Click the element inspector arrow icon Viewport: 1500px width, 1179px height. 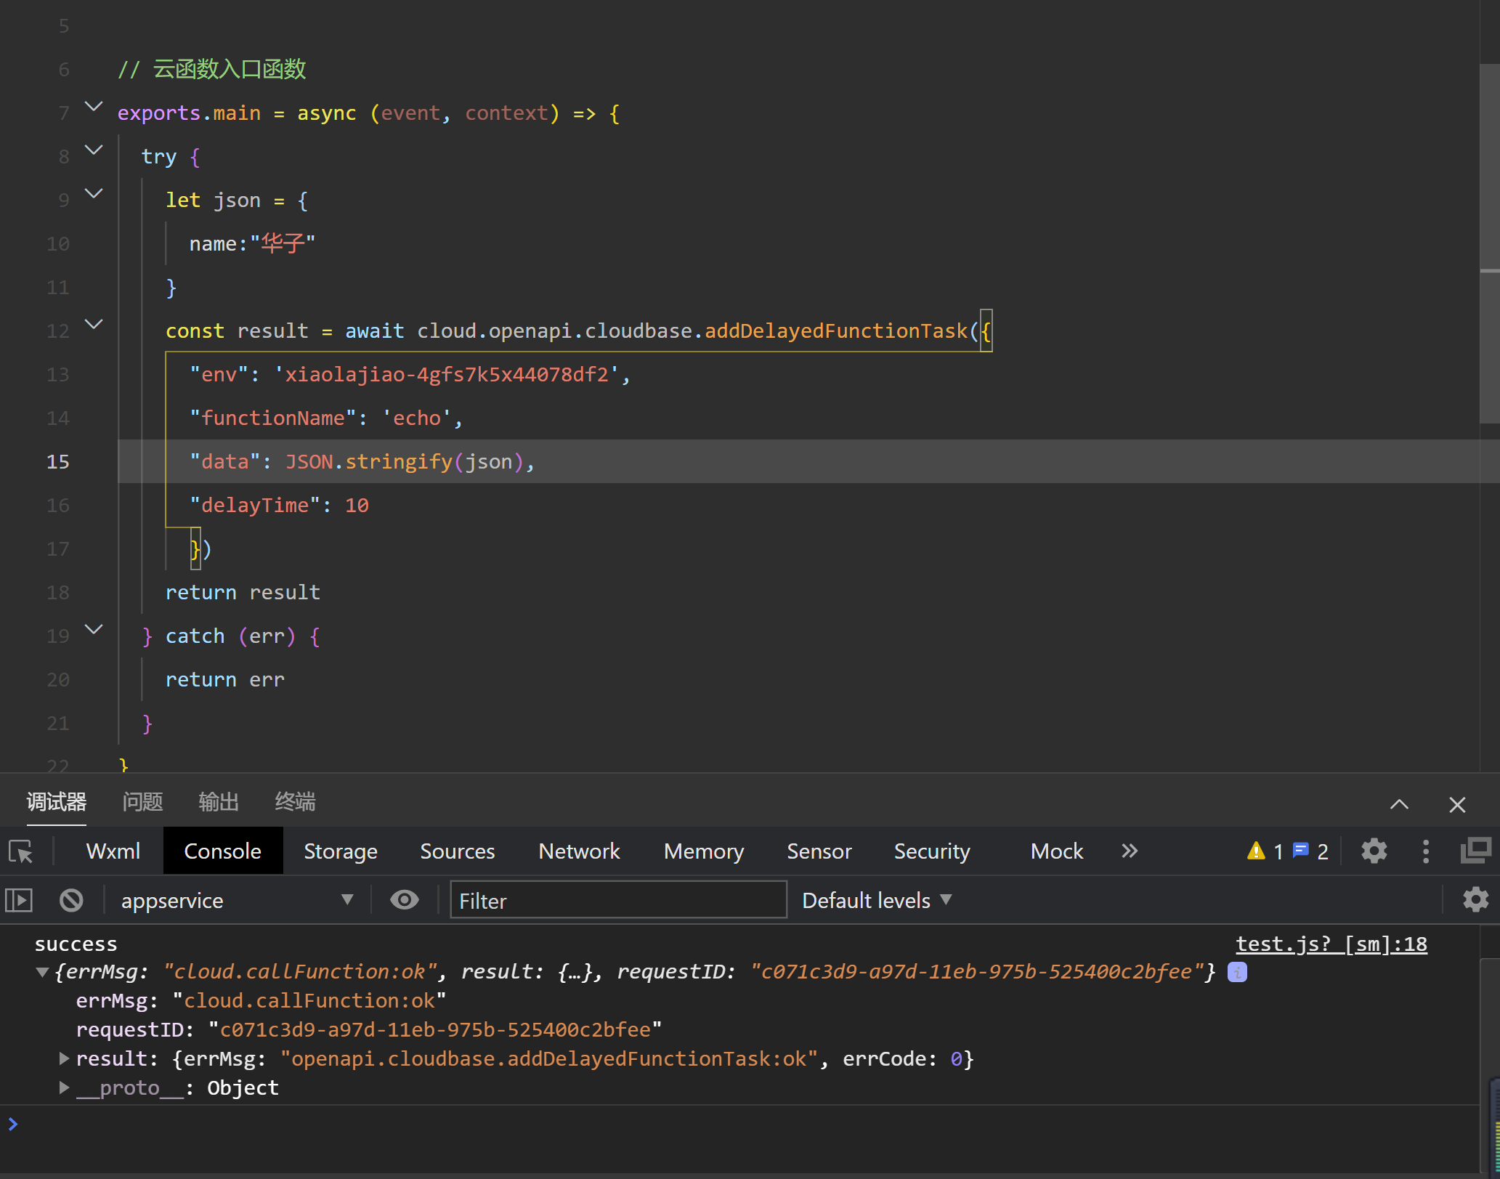pyautogui.click(x=21, y=851)
